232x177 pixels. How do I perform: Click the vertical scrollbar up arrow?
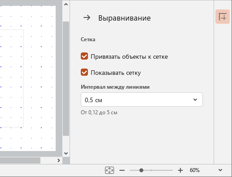pos(66,4)
